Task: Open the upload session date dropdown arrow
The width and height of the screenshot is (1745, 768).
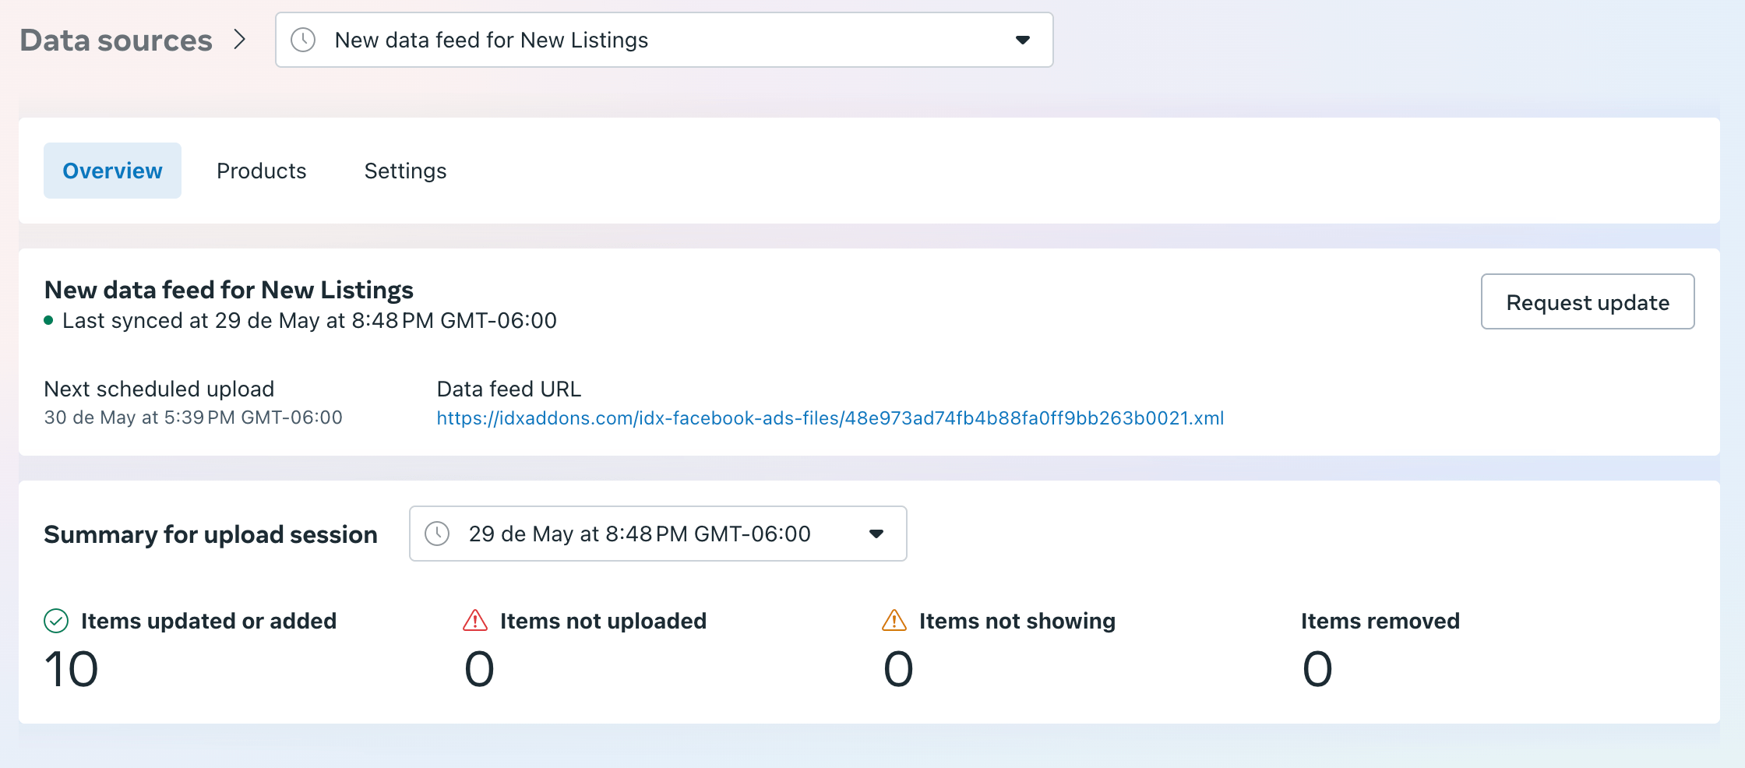Action: pos(876,534)
